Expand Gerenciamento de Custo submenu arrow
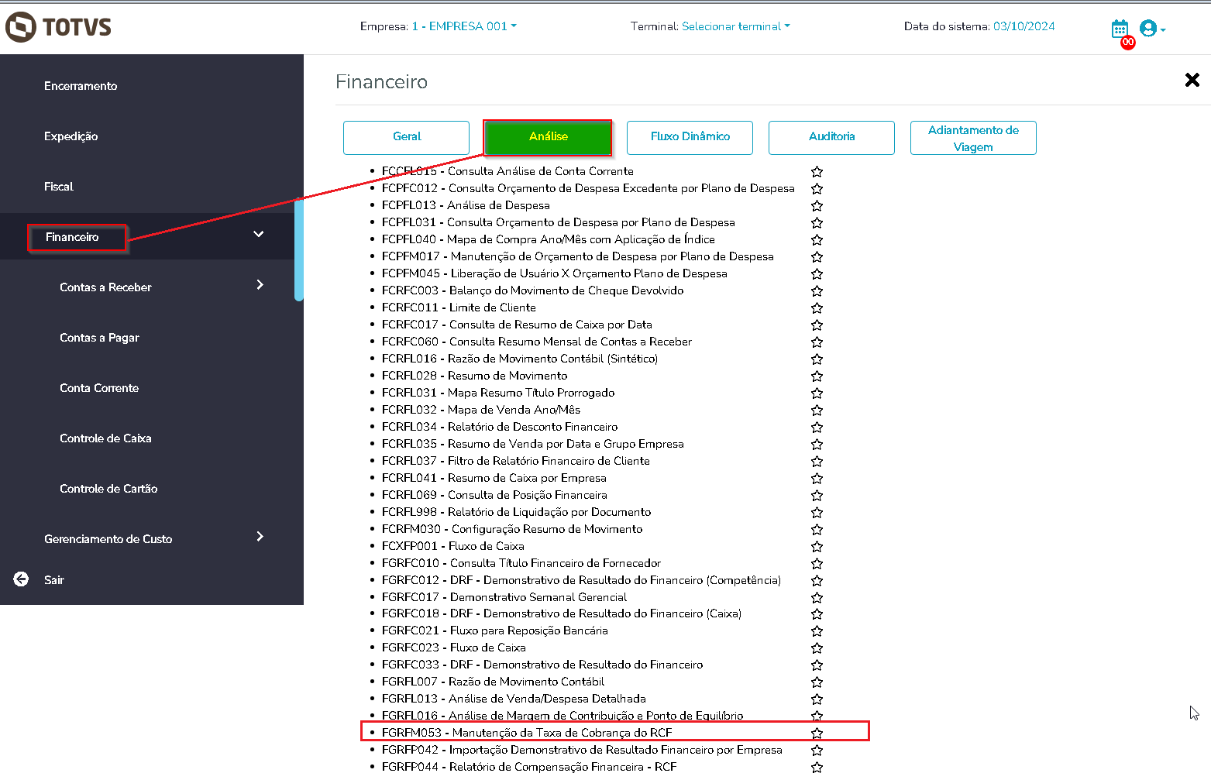Screen dimensions: 1211x780 (x=260, y=536)
